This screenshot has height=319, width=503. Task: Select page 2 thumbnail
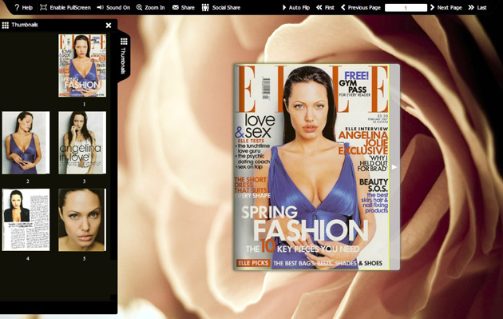(x=26, y=142)
